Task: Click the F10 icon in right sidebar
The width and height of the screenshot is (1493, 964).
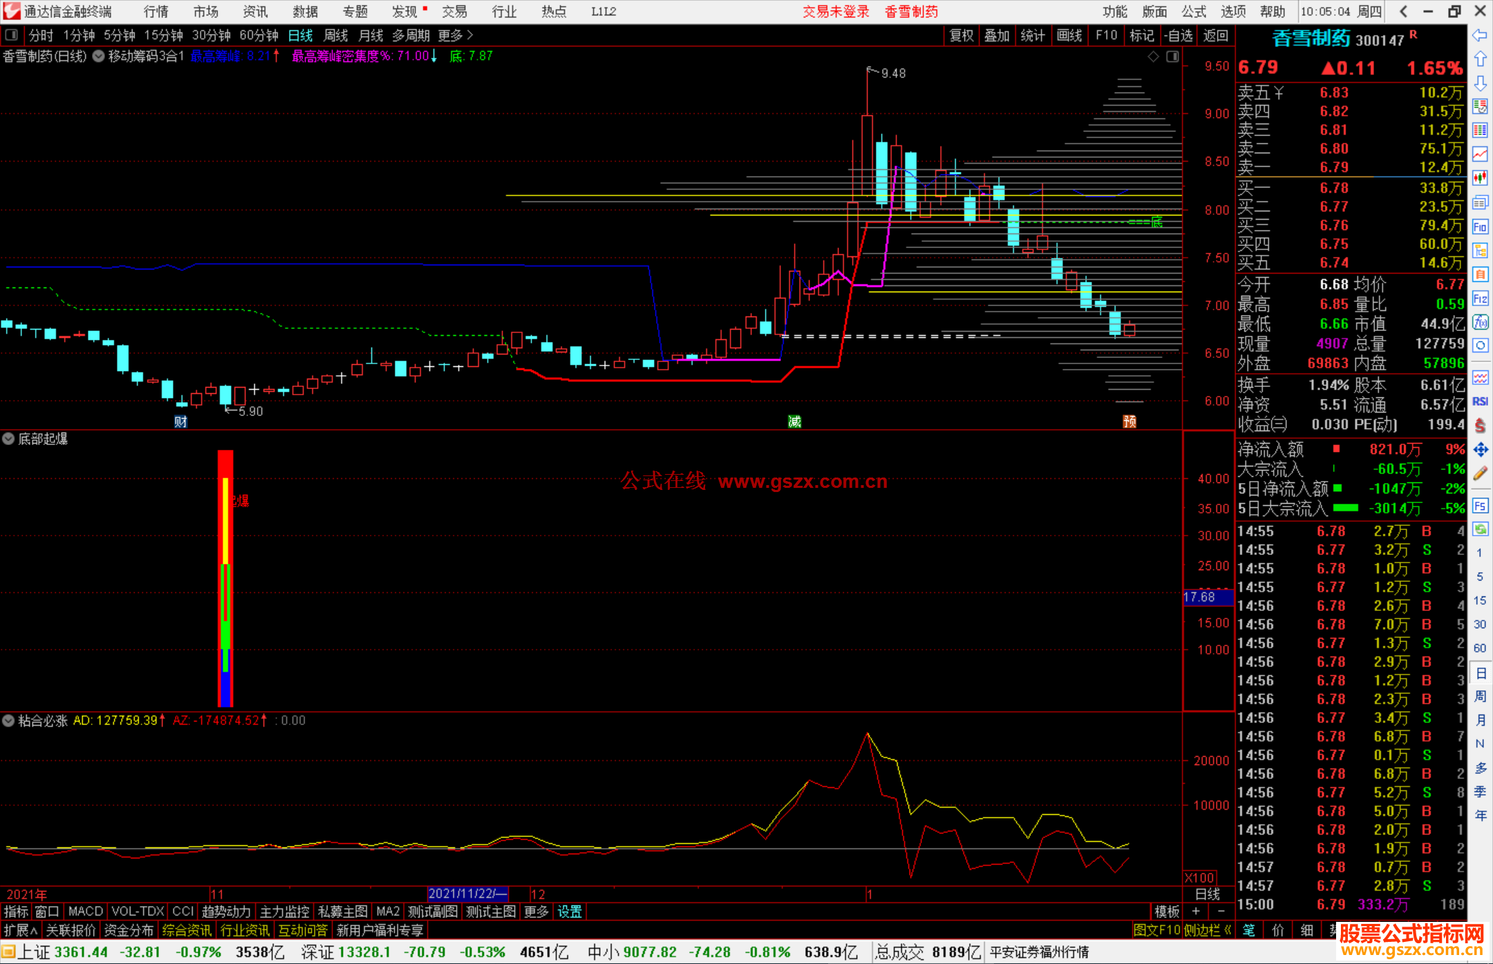Action: (x=1480, y=227)
